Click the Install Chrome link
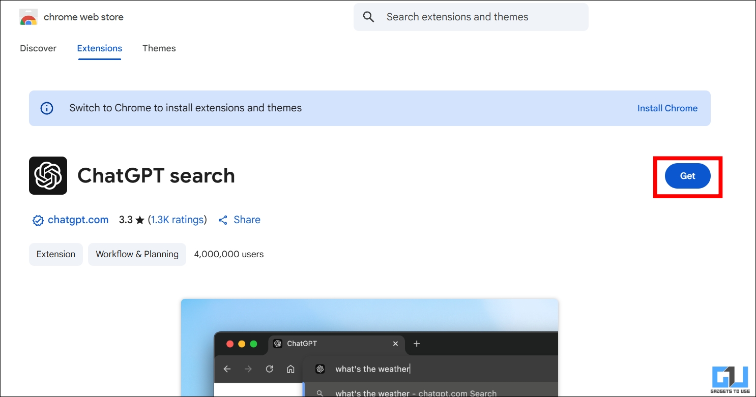Image resolution: width=756 pixels, height=397 pixels. (667, 108)
